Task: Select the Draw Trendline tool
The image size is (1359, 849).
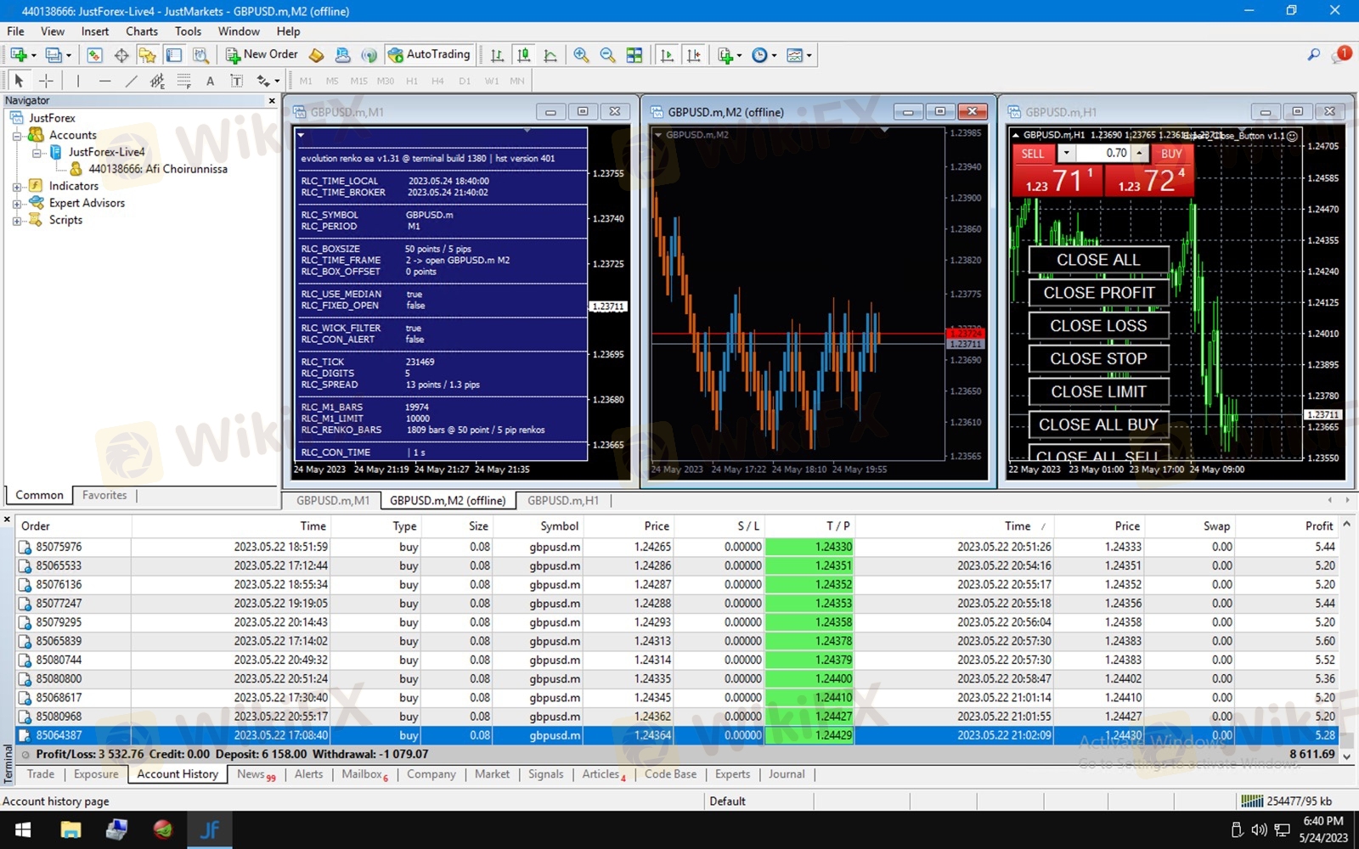Action: click(131, 81)
